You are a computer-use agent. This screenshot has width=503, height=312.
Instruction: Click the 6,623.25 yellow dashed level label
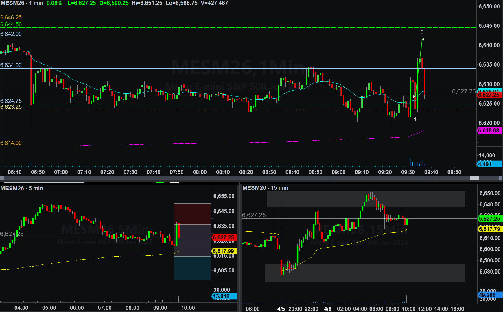coord(11,107)
